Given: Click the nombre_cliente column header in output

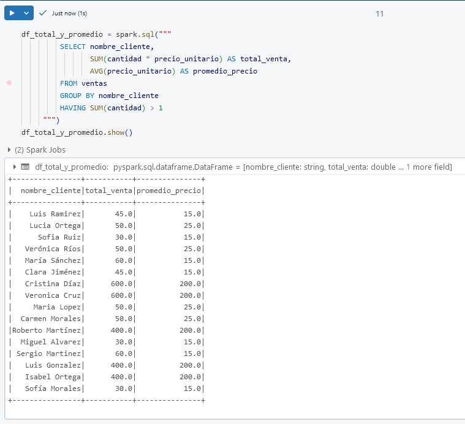Looking at the screenshot, I should tap(50, 191).
